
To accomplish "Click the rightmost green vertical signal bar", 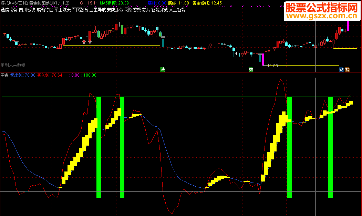I will (x=330, y=147).
